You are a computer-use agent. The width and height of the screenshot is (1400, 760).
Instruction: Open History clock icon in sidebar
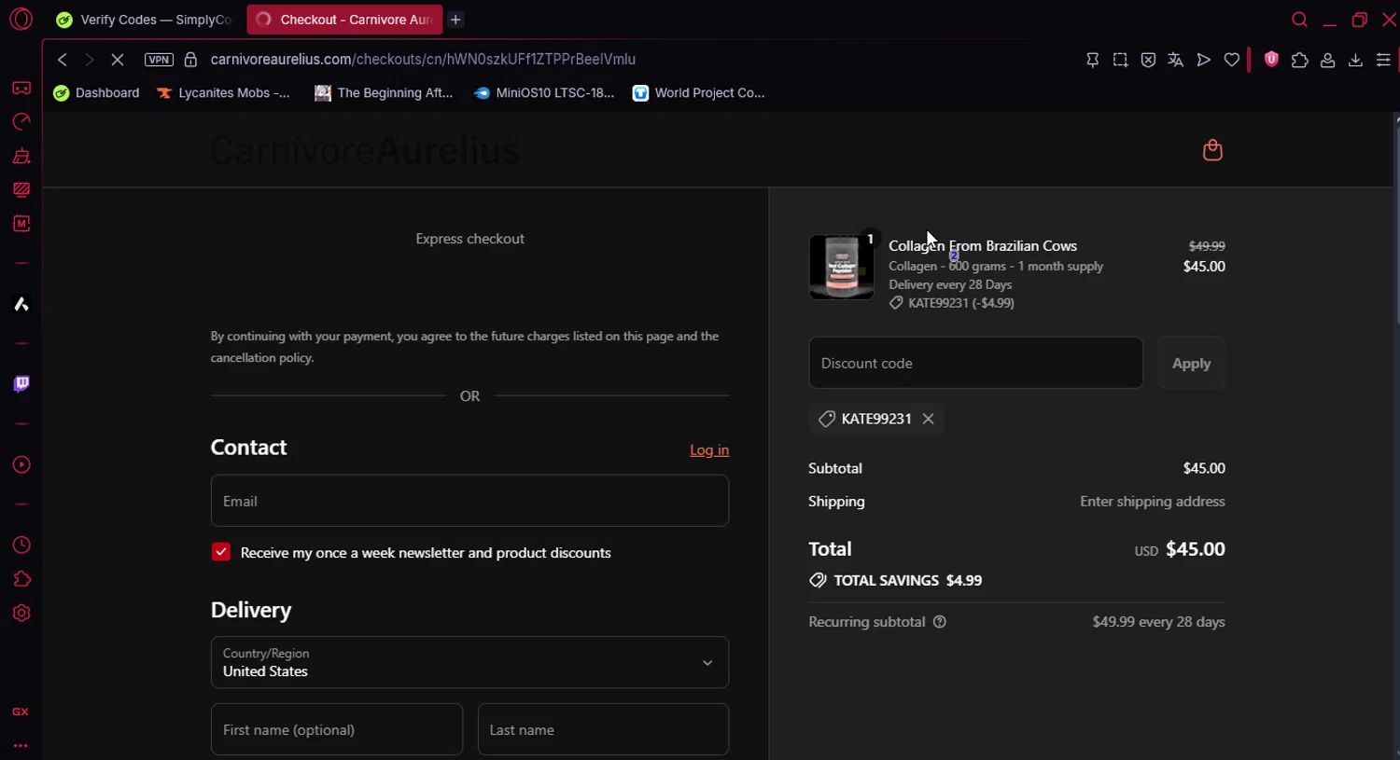point(21,545)
